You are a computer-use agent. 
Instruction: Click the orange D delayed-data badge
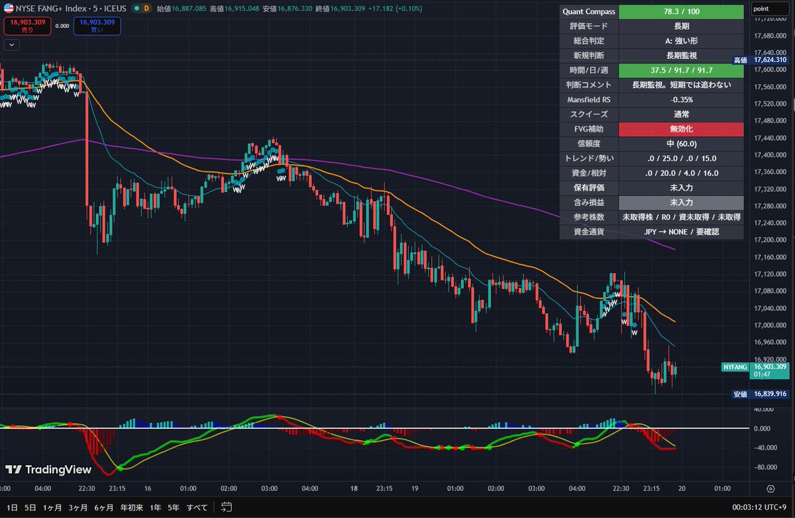click(146, 9)
